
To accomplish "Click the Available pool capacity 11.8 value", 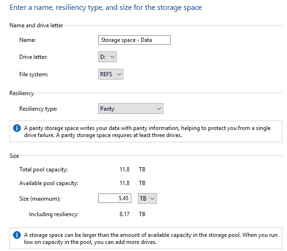I will pos(125,183).
